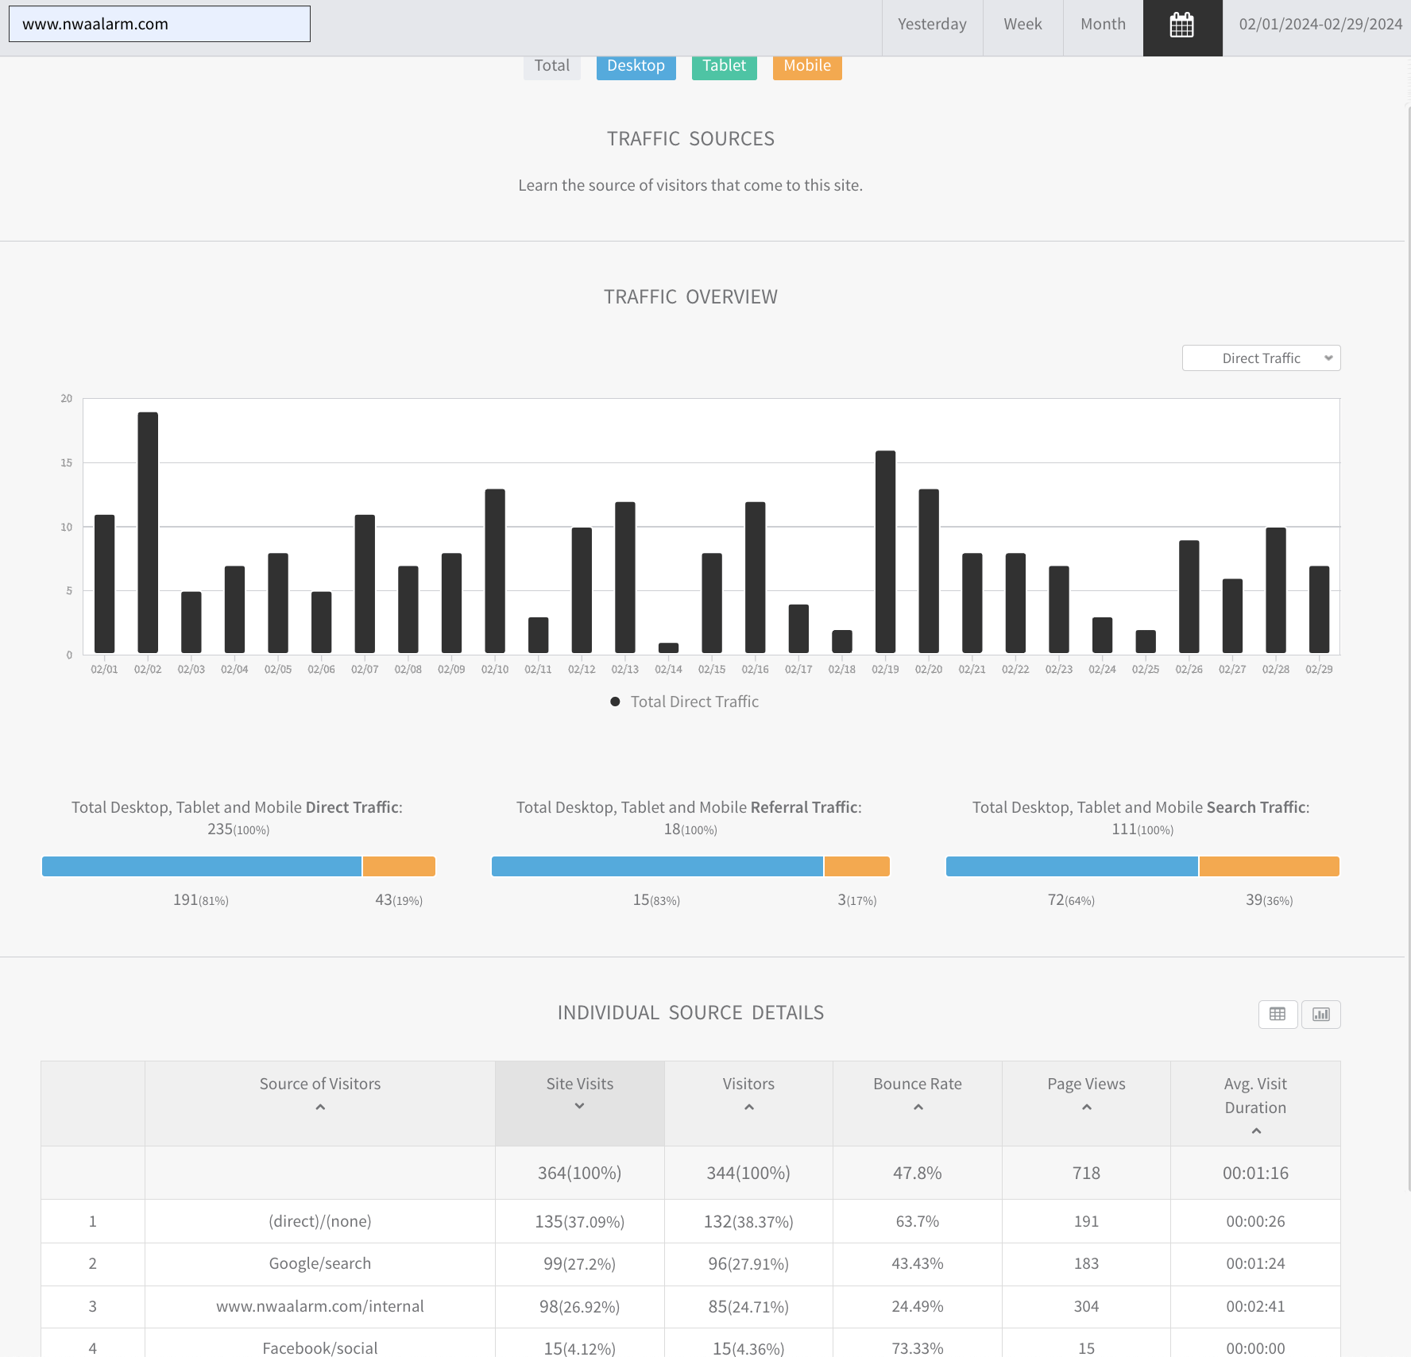Image resolution: width=1411 pixels, height=1357 pixels.
Task: Filter by Mobile devices
Action: coord(807,67)
